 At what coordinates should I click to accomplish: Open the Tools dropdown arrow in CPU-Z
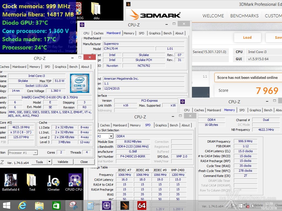click(x=50, y=162)
